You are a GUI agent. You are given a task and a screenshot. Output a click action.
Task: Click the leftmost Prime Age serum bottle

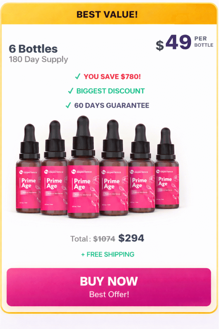coord(29,168)
